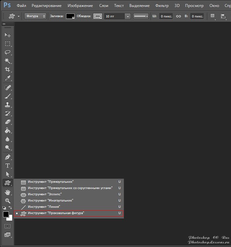Select the Lasso tool

pyautogui.click(x=7, y=52)
